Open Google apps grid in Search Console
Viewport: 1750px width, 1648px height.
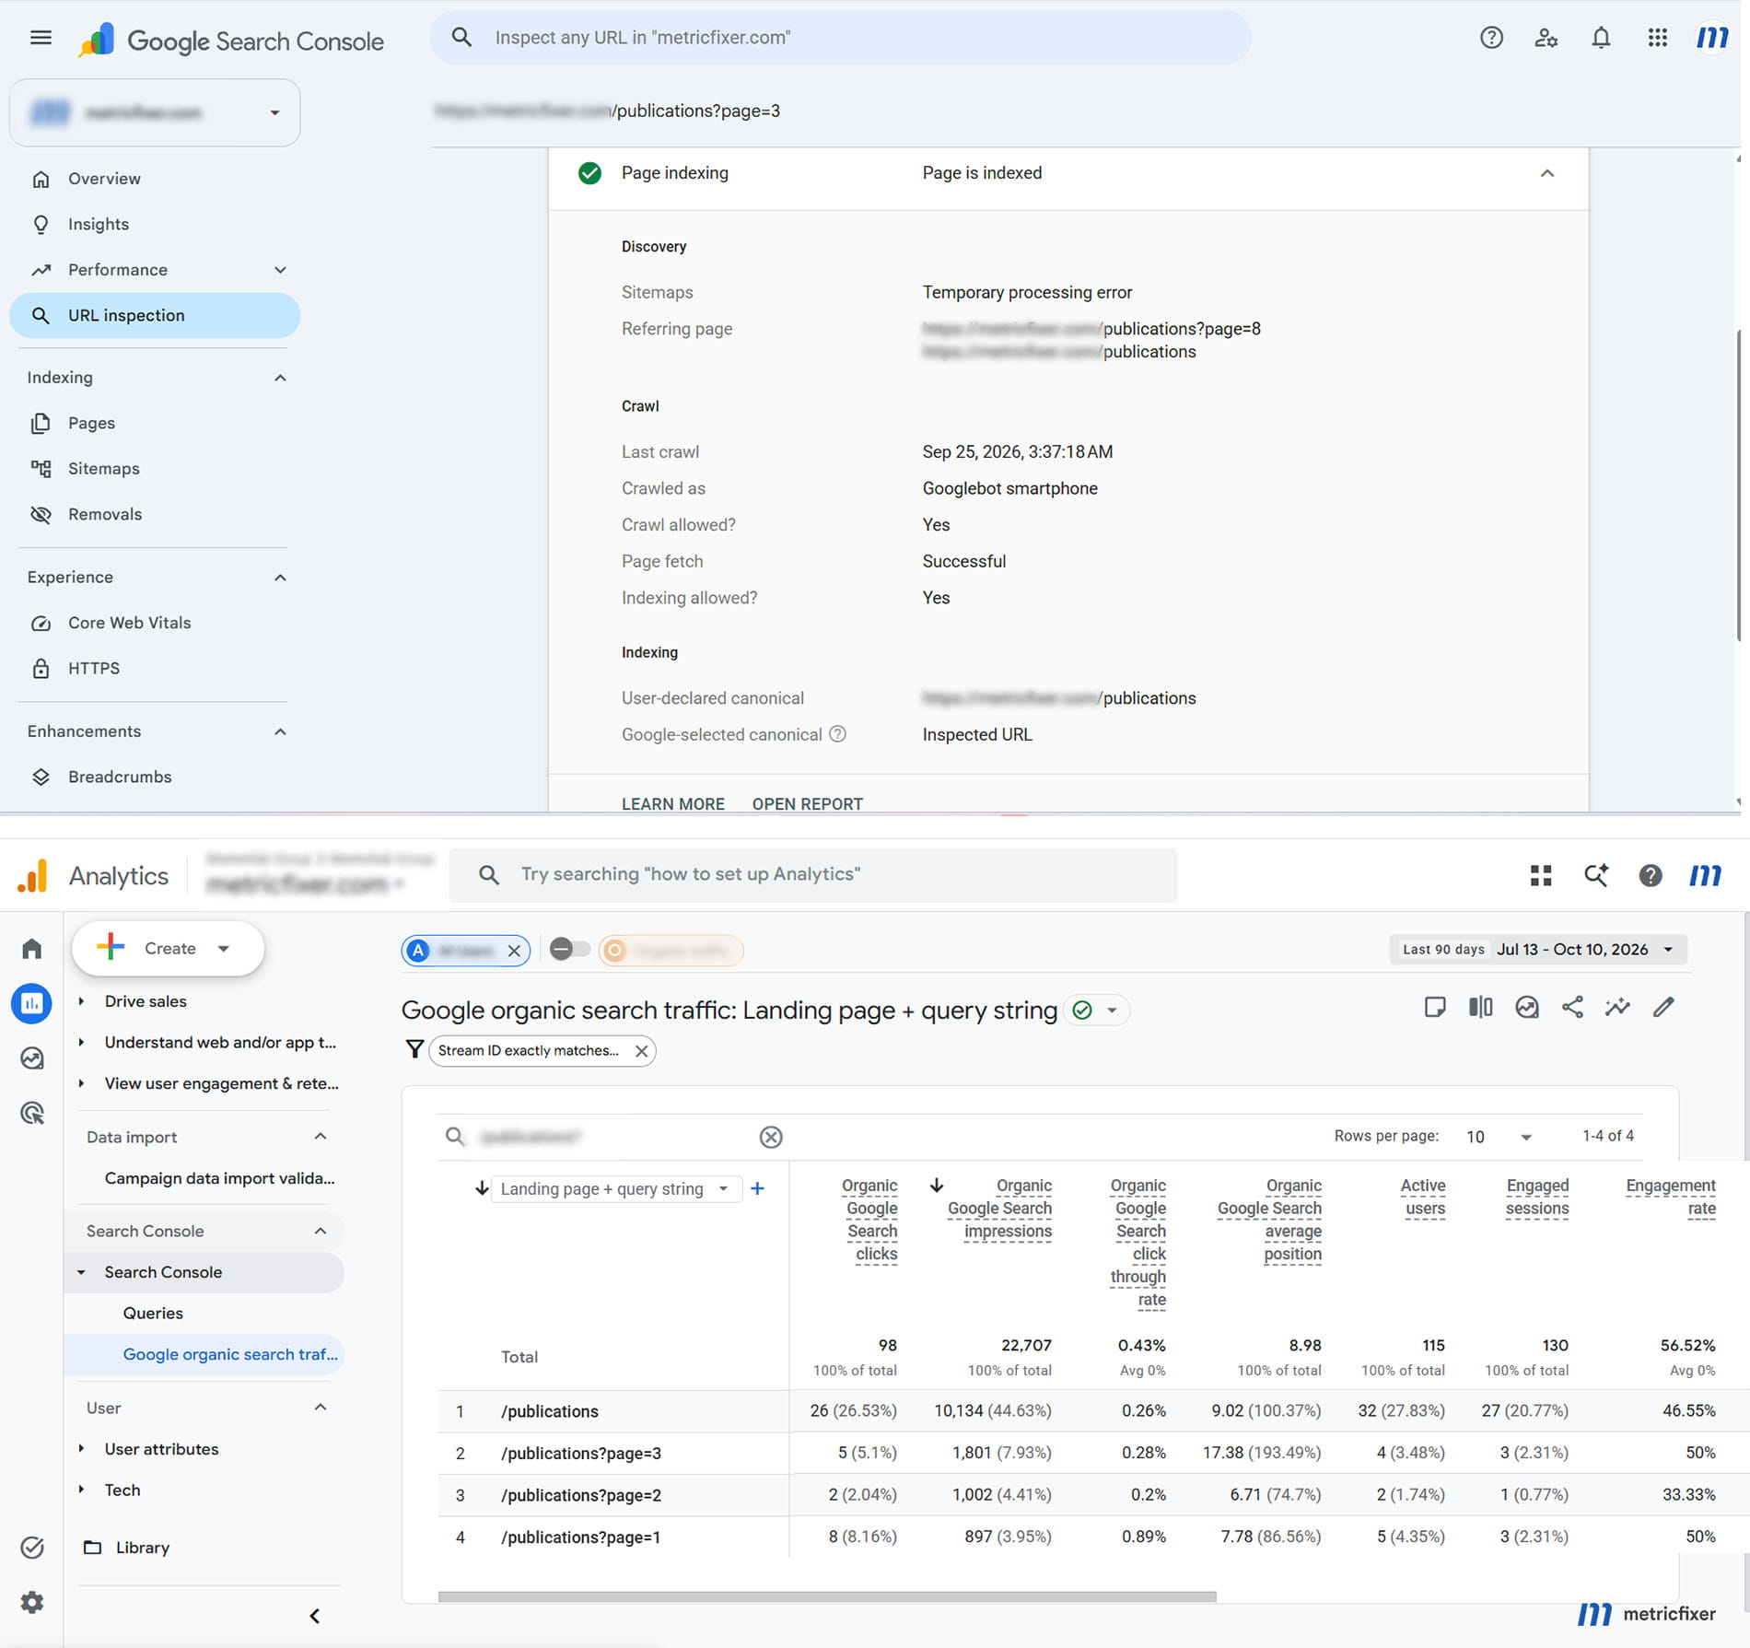1658,38
